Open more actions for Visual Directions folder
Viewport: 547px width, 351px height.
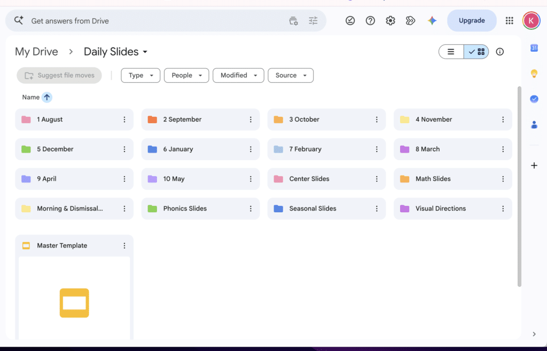point(503,209)
